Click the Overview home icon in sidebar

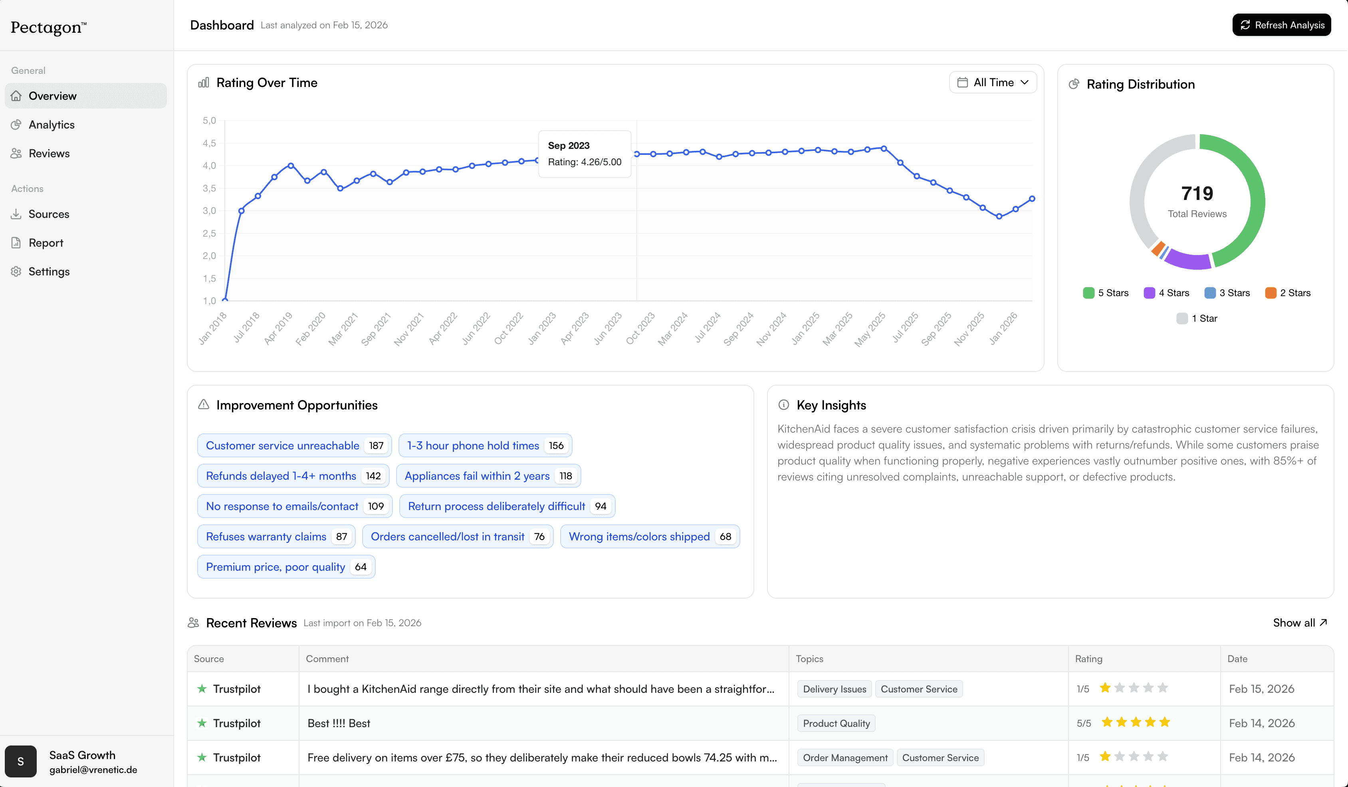click(16, 96)
